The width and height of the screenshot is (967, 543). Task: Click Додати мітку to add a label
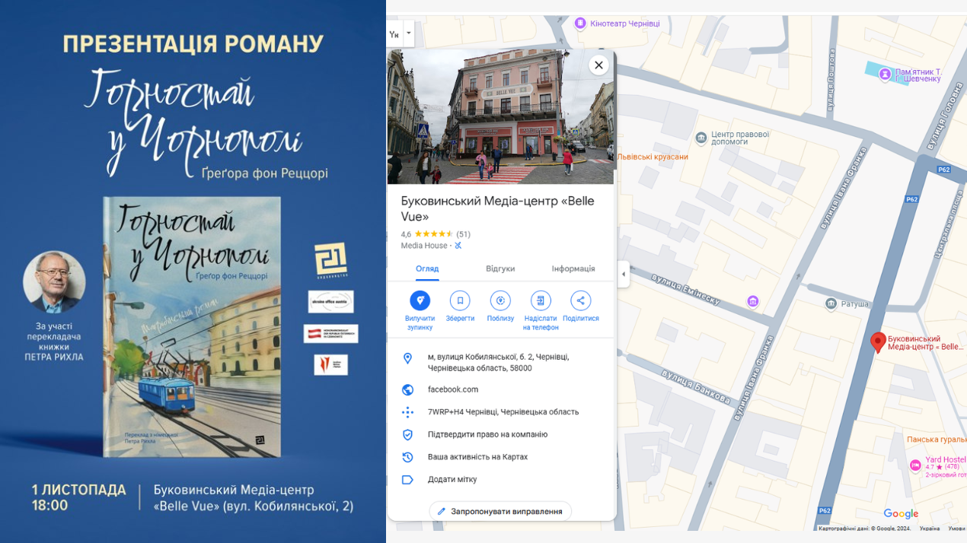coord(452,480)
